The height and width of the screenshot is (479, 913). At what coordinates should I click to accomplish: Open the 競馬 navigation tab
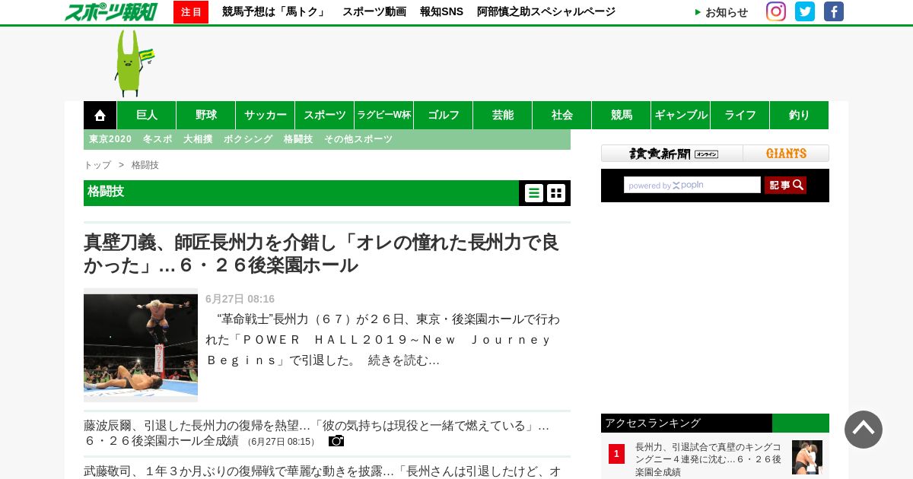622,115
